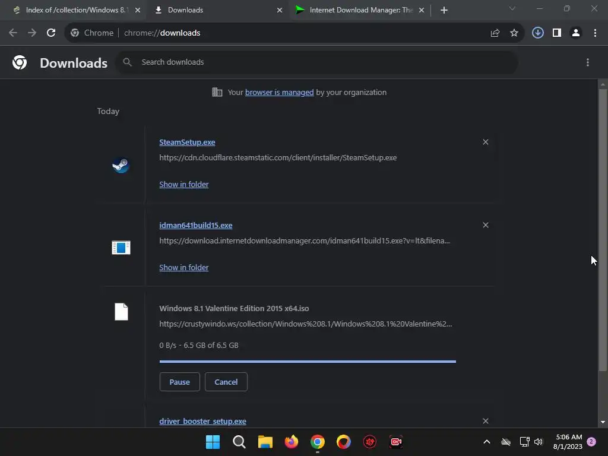Image resolution: width=608 pixels, height=456 pixels.
Task: Click the SteamSetup.exe source URL text
Action: [x=278, y=158]
